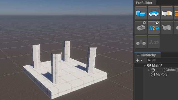Open the create object dropdown arrow

(142, 60)
